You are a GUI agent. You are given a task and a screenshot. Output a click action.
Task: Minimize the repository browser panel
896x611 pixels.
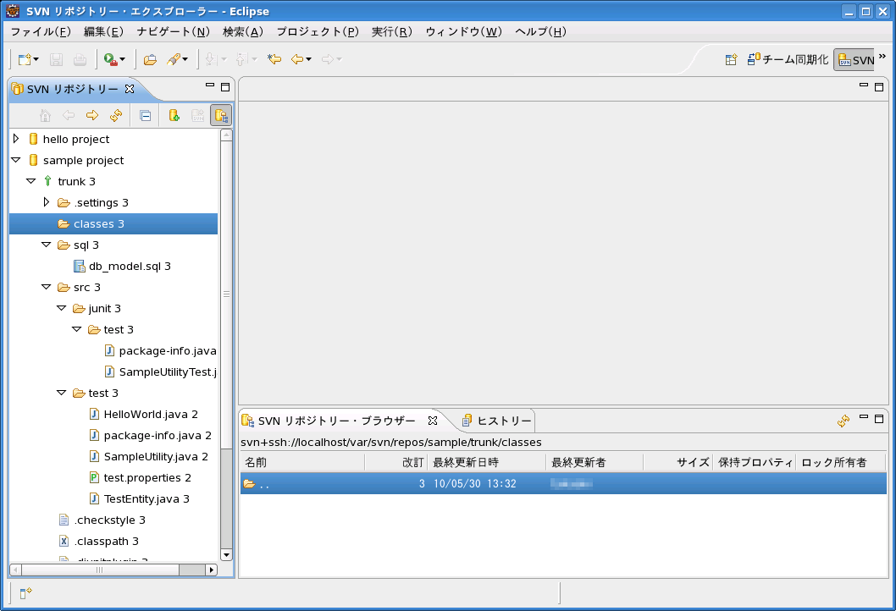click(x=864, y=417)
